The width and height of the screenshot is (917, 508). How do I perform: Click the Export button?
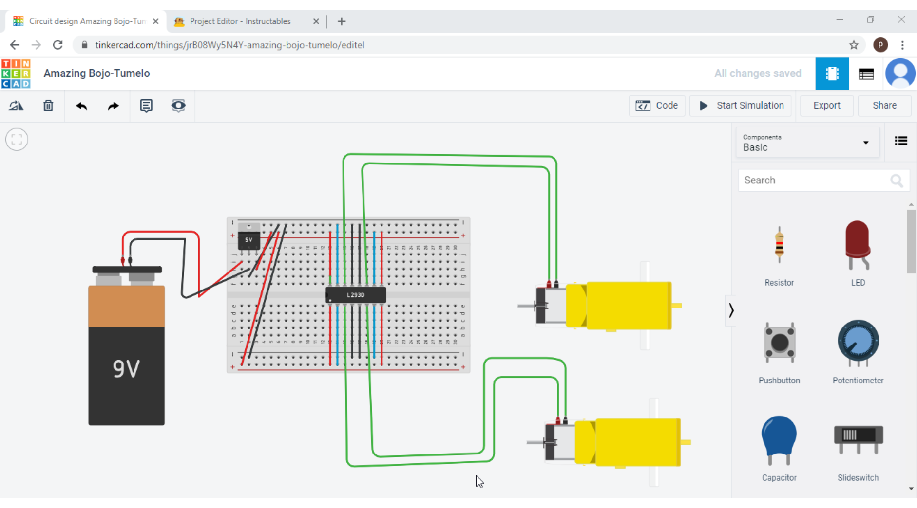pos(826,106)
